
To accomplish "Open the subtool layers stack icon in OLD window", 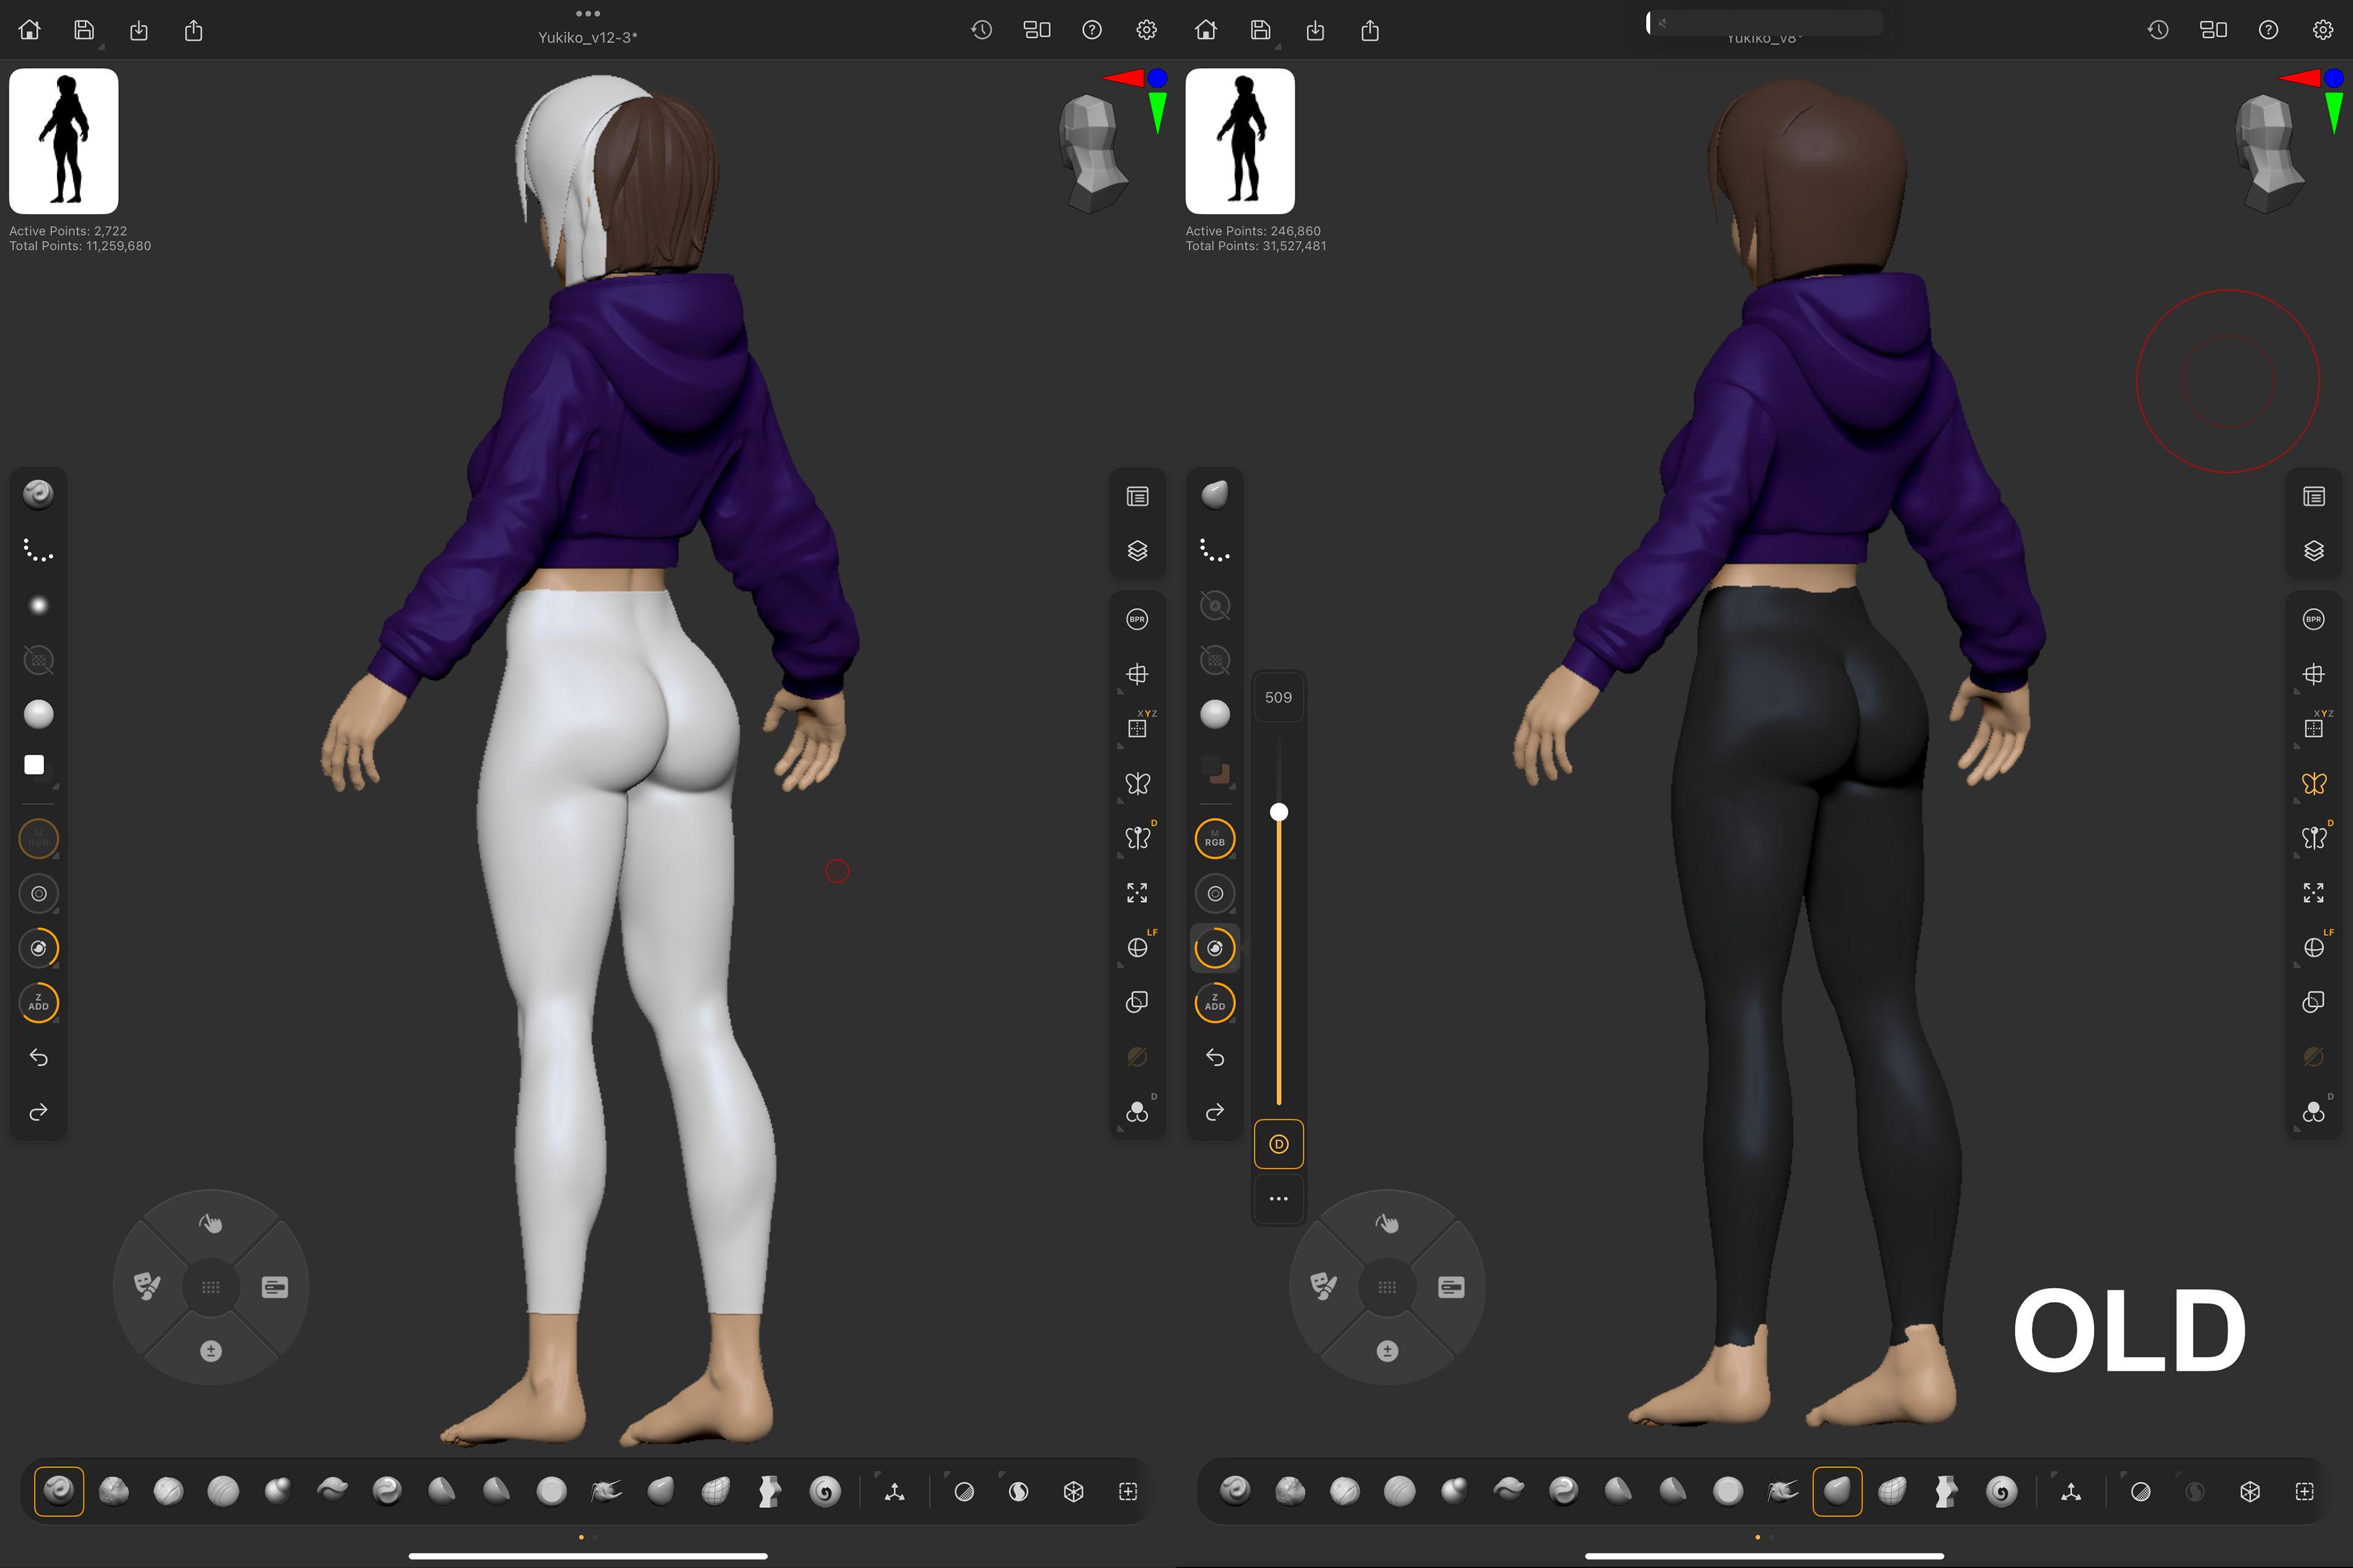I will (2313, 551).
